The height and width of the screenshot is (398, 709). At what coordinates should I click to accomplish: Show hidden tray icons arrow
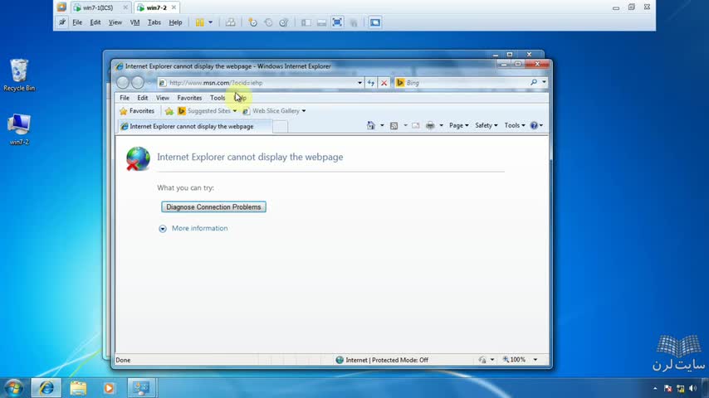pyautogui.click(x=655, y=389)
